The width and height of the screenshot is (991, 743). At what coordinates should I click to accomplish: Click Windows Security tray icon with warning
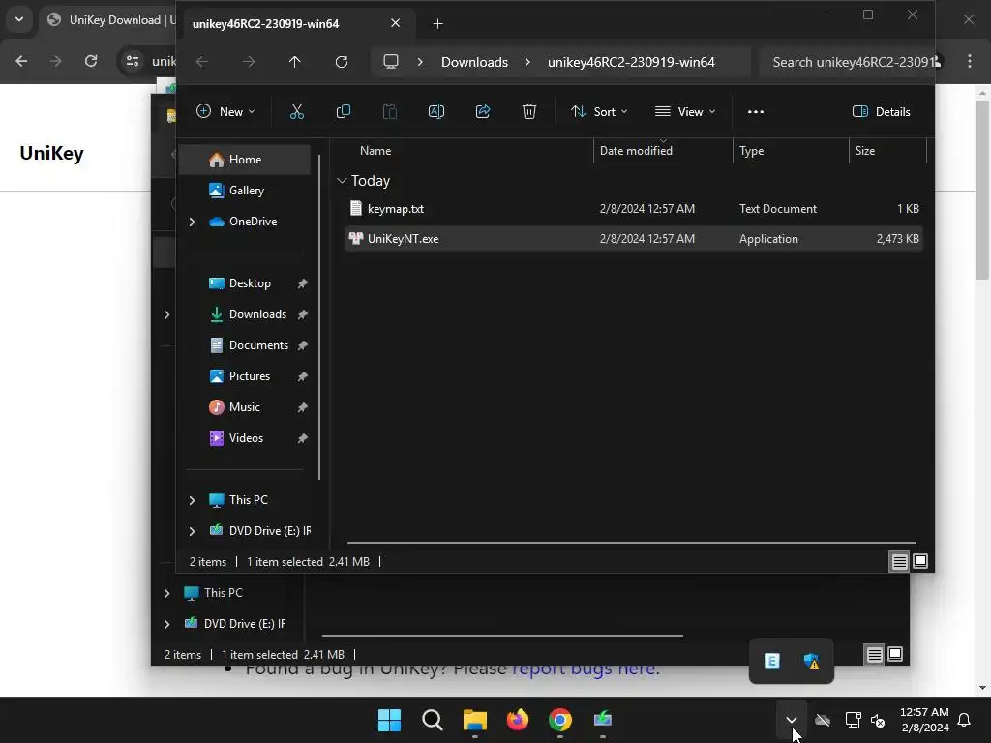point(811,661)
